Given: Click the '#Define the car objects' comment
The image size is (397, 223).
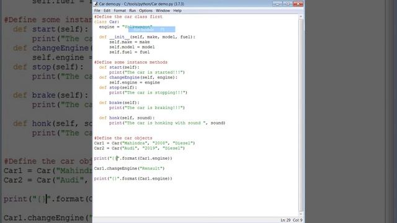Looking at the screenshot, I should pyautogui.click(x=123, y=138).
